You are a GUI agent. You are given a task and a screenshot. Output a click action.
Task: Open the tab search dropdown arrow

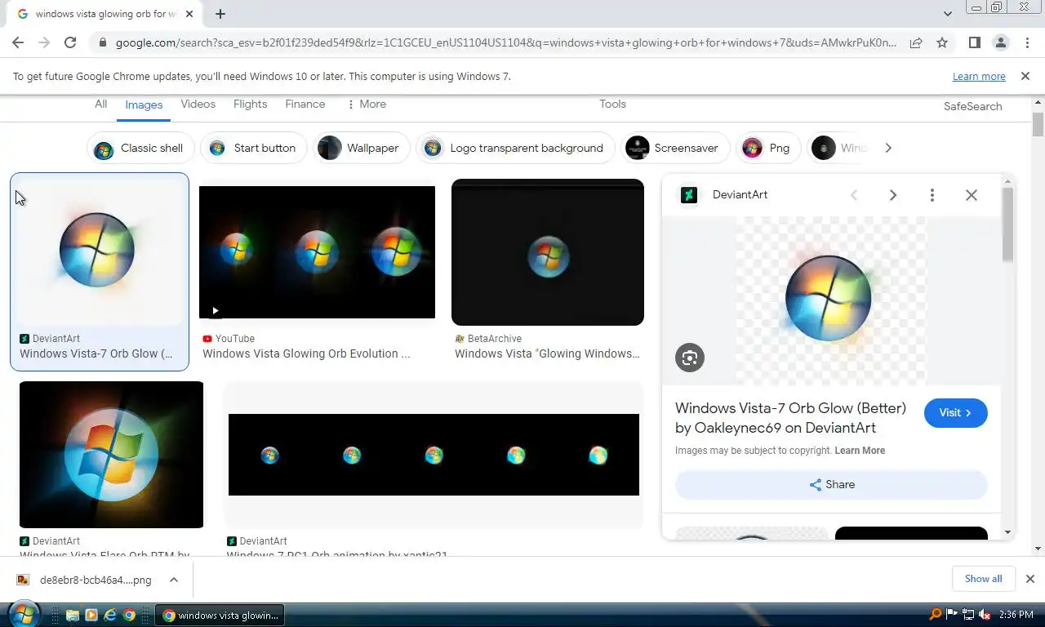947,14
